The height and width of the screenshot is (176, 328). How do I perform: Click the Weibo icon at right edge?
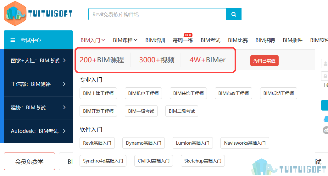pyautogui.click(x=326, y=130)
